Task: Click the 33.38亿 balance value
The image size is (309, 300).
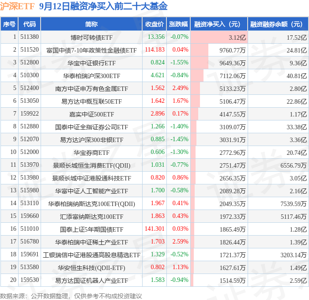Action: point(297,127)
